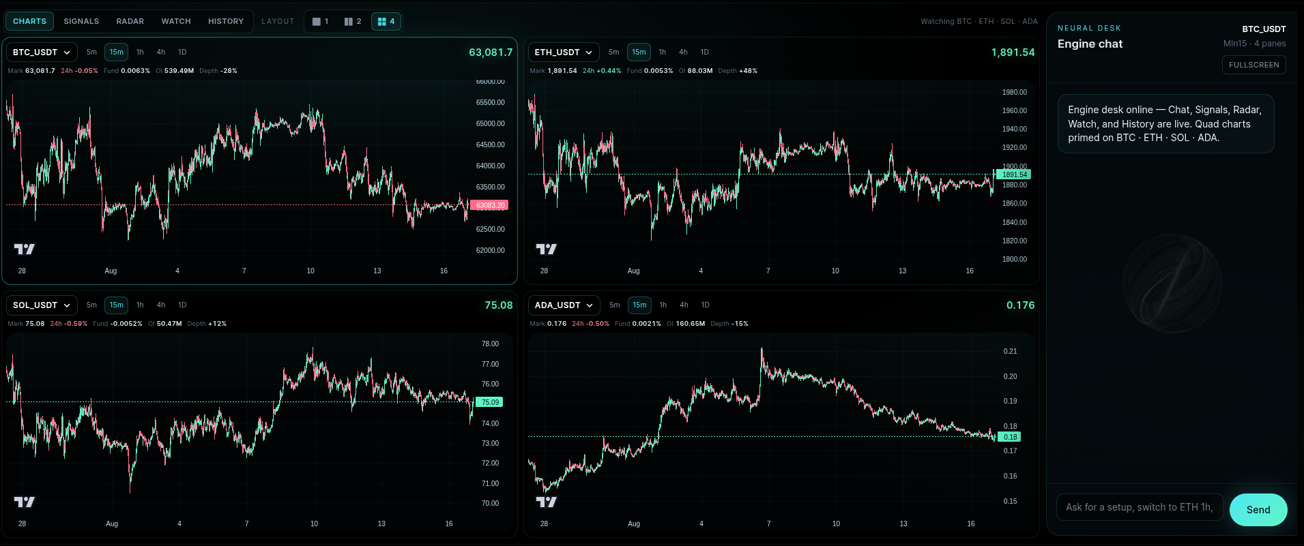Image resolution: width=1304 pixels, height=546 pixels.
Task: Click the TradingView logo on ETH chart
Action: 547,249
